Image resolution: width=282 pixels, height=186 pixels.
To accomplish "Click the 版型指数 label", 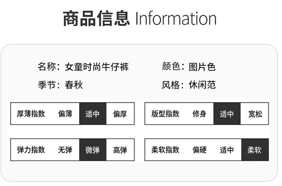I will 165,113.
